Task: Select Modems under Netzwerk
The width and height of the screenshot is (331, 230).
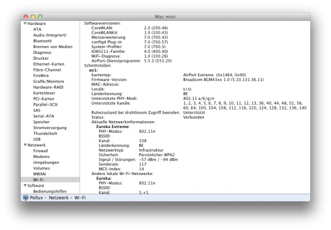Action: point(42,156)
